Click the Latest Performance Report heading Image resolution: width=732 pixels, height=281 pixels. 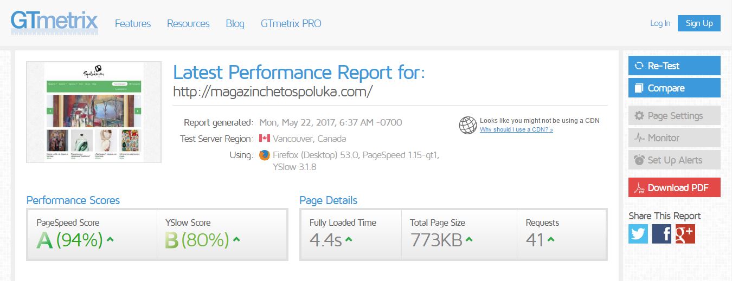click(x=299, y=72)
